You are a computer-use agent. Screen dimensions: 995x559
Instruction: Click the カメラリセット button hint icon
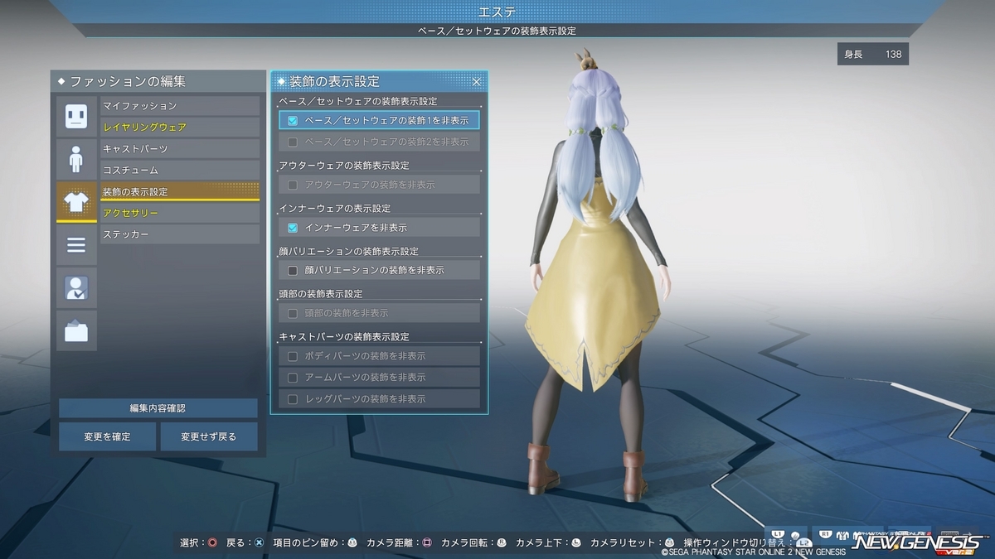670,543
